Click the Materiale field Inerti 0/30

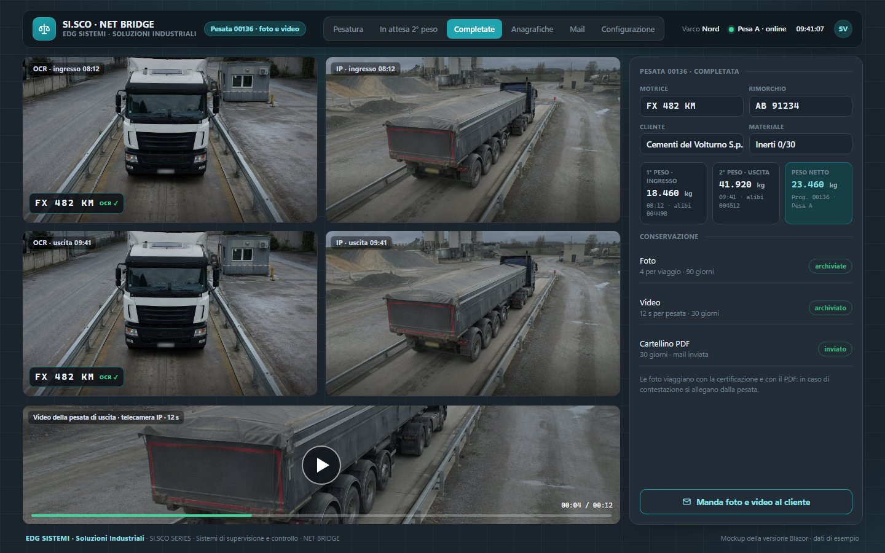pyautogui.click(x=800, y=144)
